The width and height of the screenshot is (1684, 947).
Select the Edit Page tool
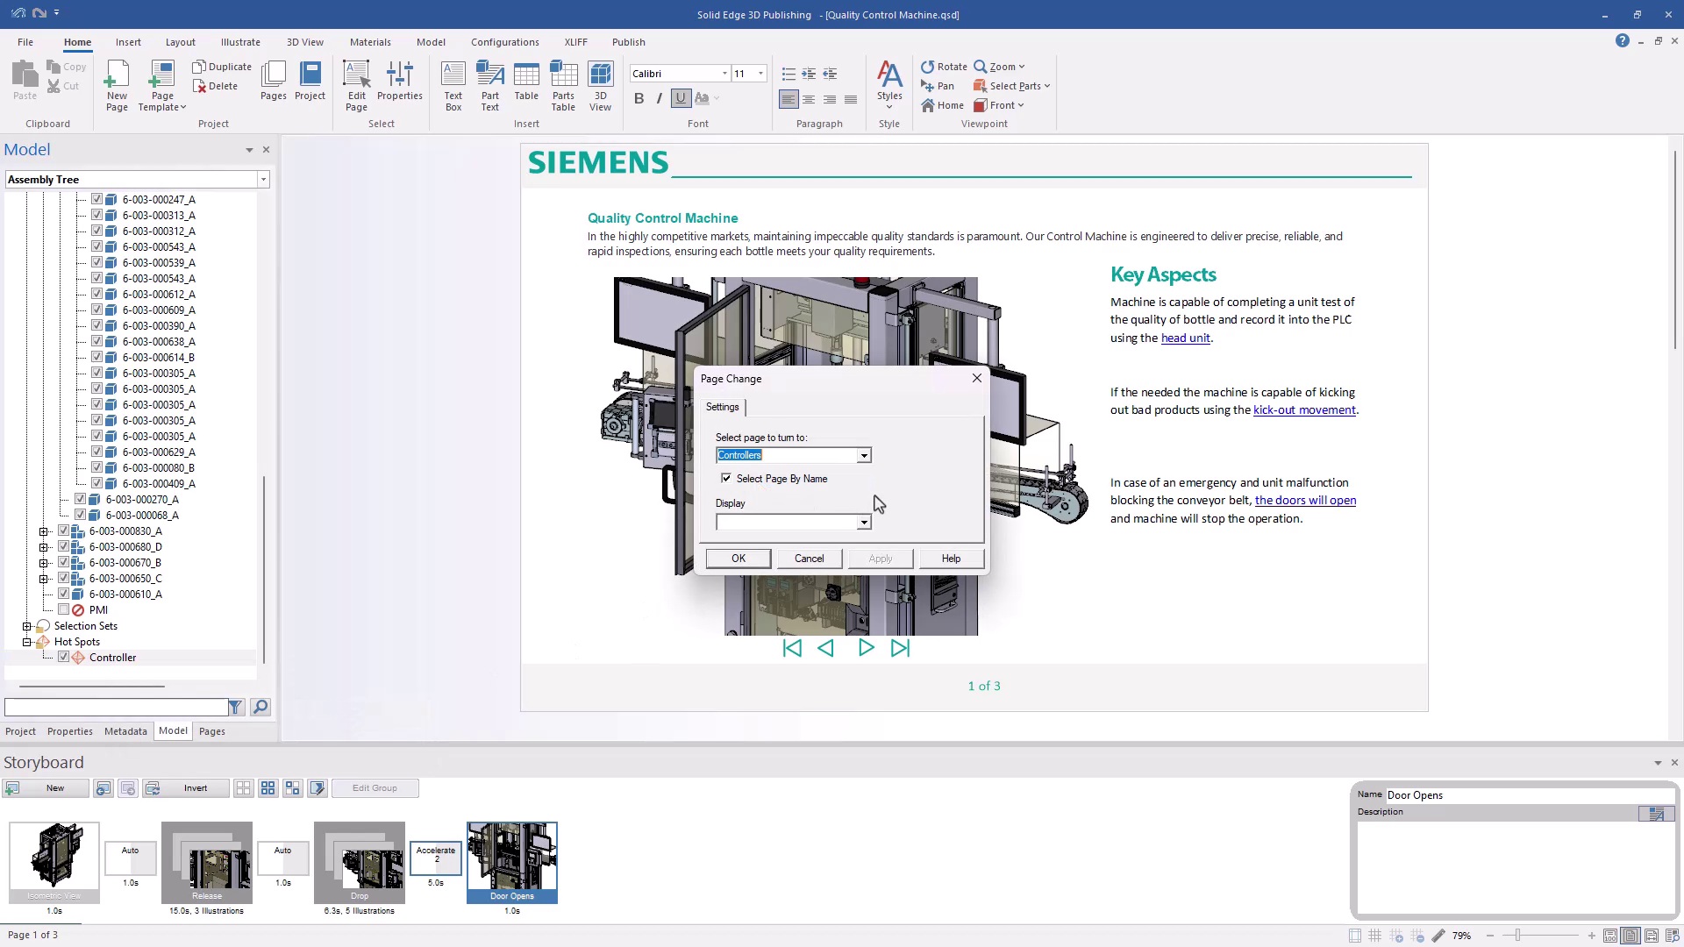[x=356, y=85]
